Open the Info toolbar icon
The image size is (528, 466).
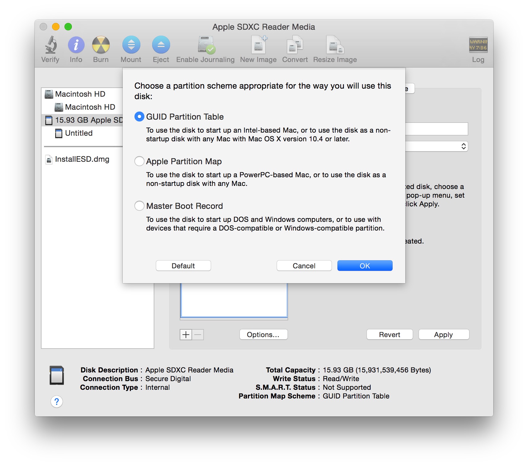76,45
